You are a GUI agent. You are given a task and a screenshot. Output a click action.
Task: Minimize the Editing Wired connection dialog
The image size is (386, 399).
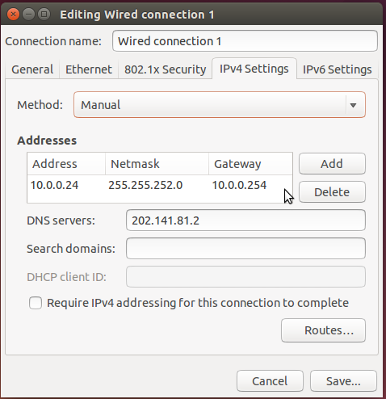coord(28,14)
